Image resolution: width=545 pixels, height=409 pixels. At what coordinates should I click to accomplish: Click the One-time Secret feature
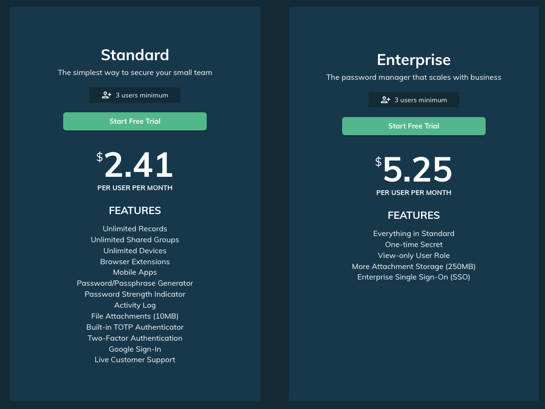click(413, 245)
